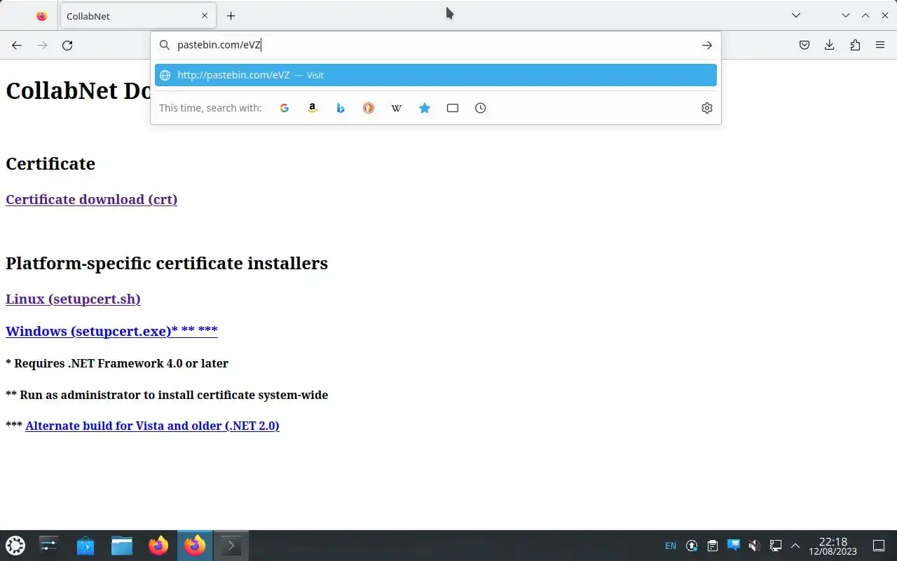Viewport: 897px width, 561px height.
Task: Launch Discover software store from taskbar
Action: tap(85, 546)
